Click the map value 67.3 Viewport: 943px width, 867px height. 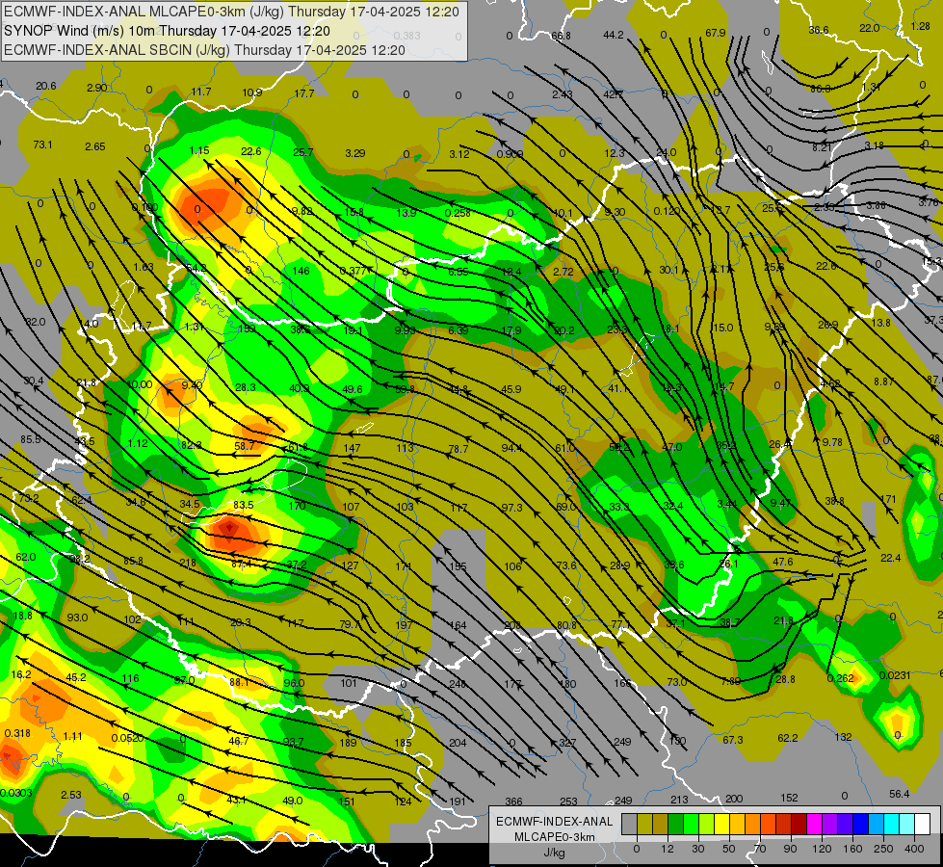coord(732,740)
